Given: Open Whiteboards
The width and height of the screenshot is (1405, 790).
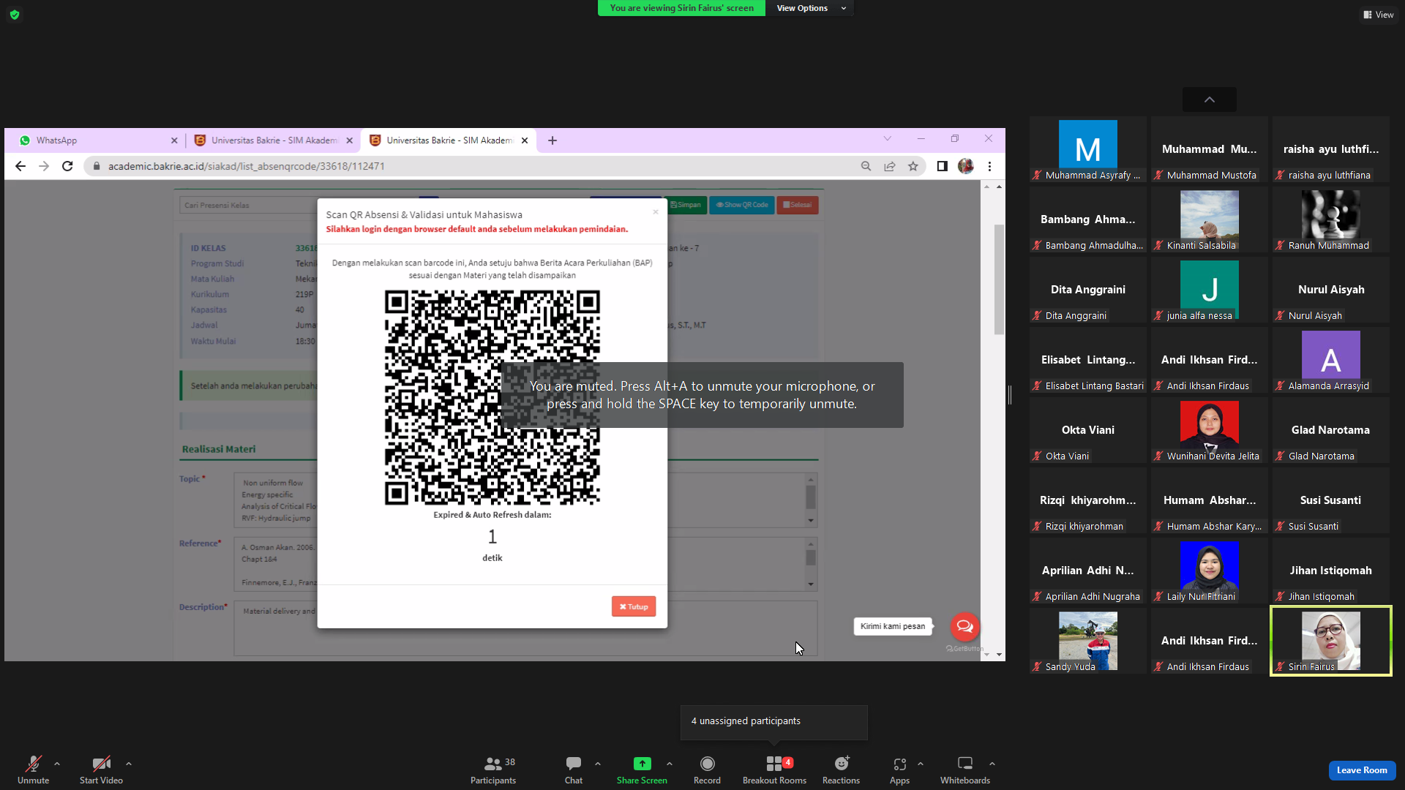Looking at the screenshot, I should (965, 770).
